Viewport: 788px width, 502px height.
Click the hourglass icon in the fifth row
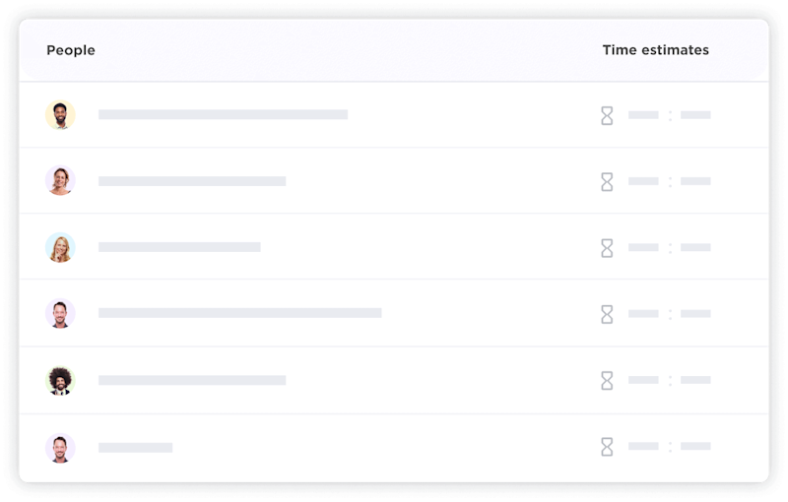coord(607,381)
